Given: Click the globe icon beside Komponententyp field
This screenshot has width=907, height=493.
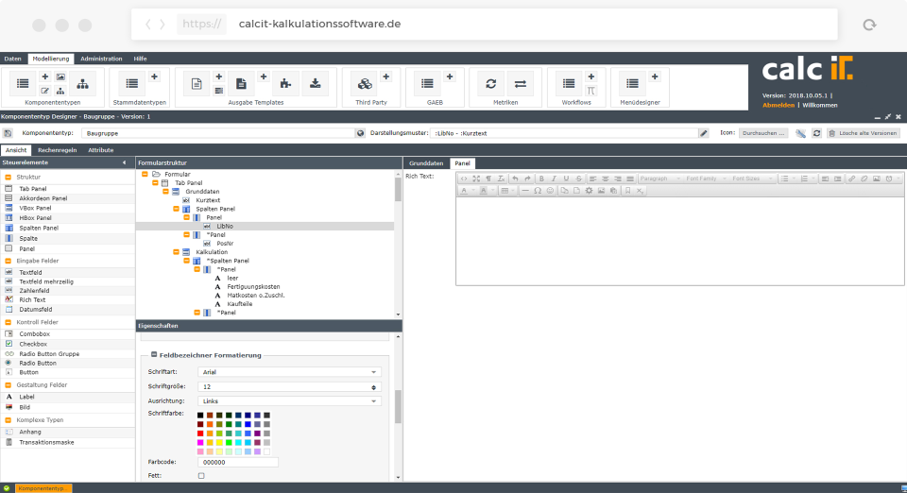Looking at the screenshot, I should [360, 133].
